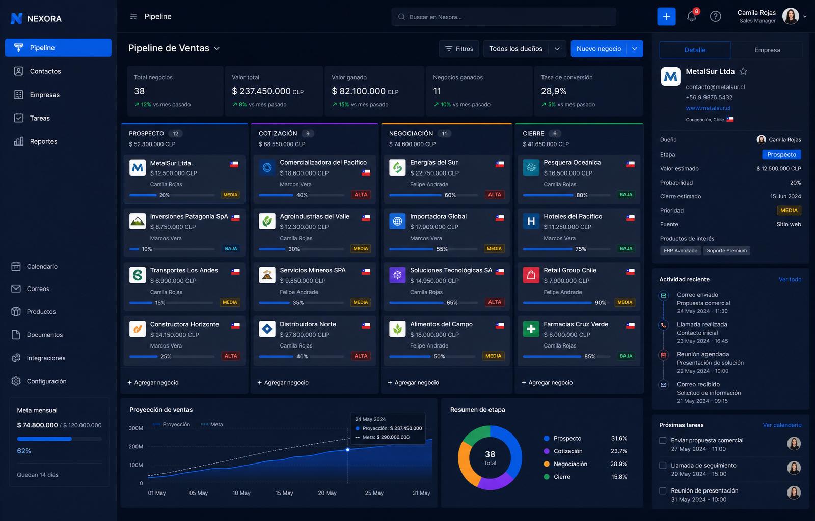The image size is (815, 521).
Task: Click the Soporte Premium product tag
Action: (x=726, y=250)
